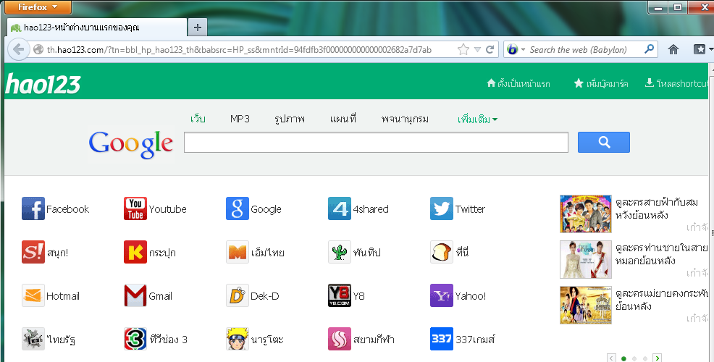Viewport: 714px width, 362px height.
Task: Open the Firefox application menu button
Action: (38, 7)
